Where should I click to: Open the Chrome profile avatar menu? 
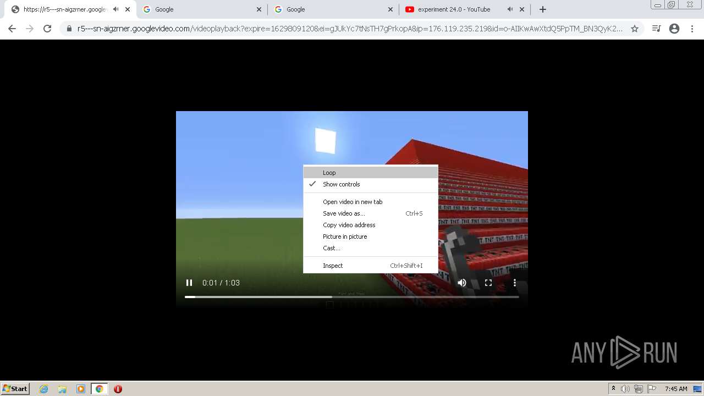674,29
